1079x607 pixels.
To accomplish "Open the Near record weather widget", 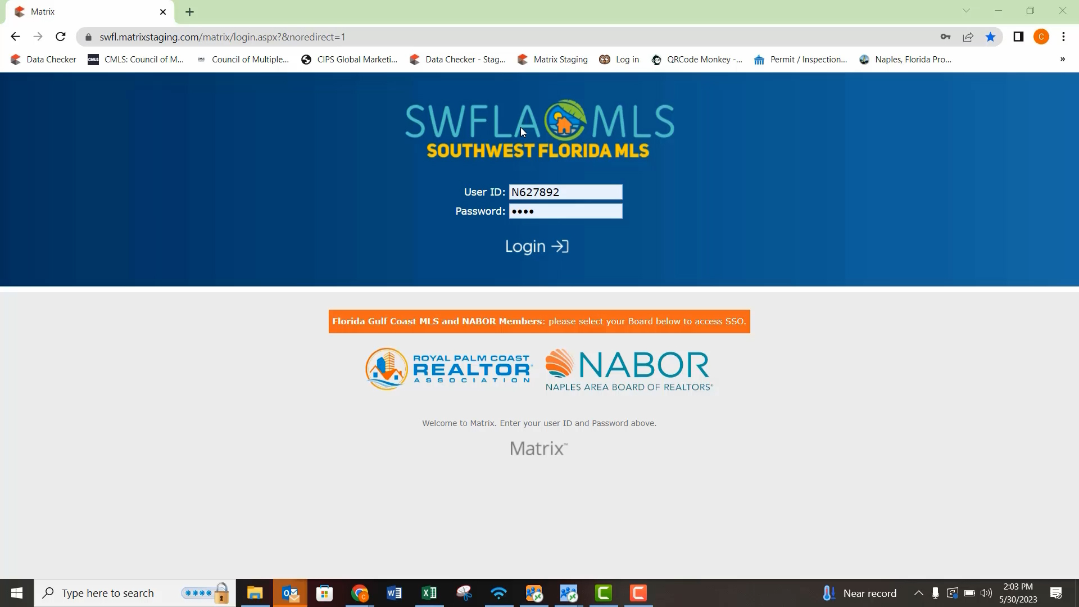I will pos(859,593).
